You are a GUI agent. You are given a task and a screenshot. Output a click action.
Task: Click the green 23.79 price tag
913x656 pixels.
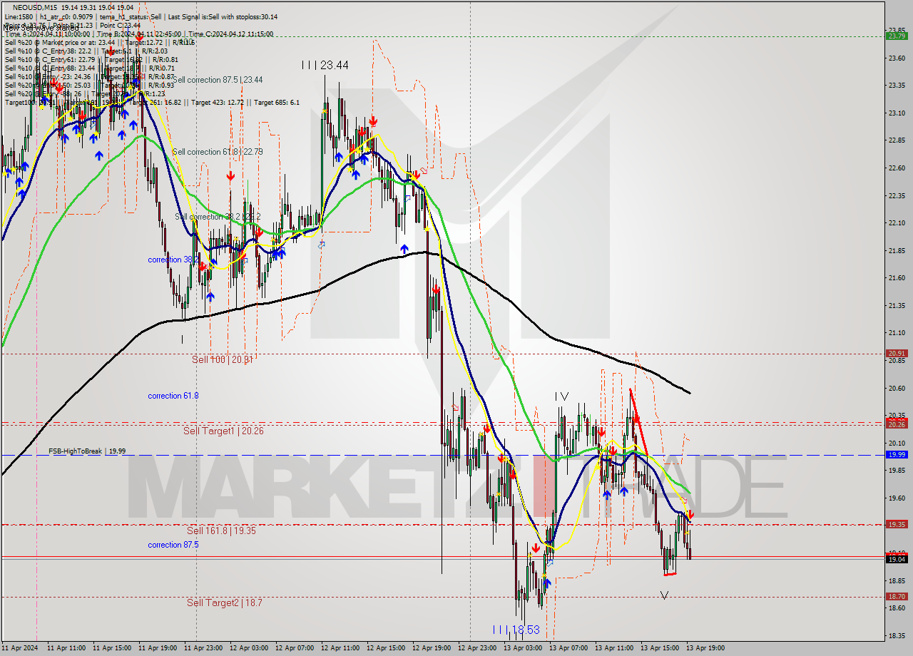click(x=896, y=36)
